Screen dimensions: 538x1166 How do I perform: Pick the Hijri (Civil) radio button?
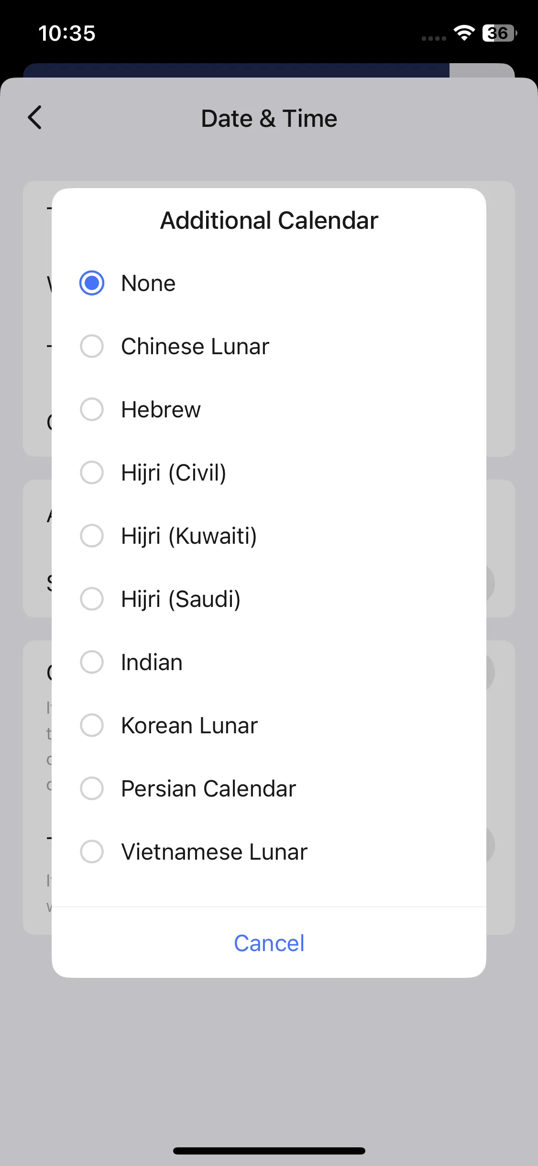click(x=92, y=472)
